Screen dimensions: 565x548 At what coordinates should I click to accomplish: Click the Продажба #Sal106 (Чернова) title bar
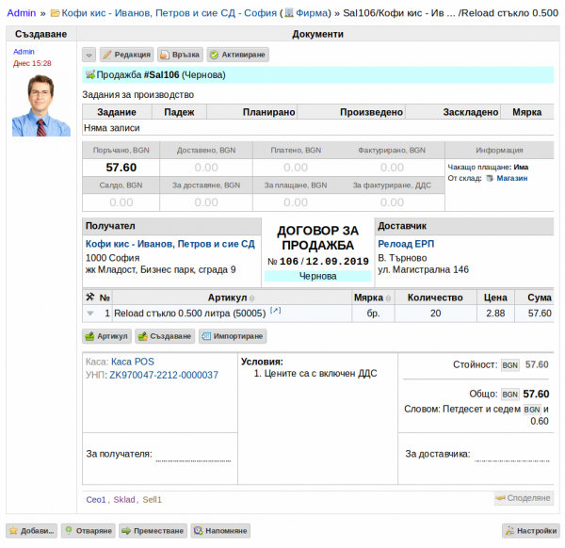click(x=318, y=75)
